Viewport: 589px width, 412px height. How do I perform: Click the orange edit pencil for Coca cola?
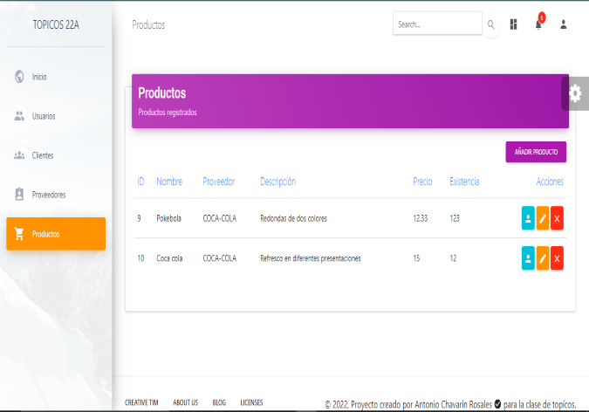pos(543,258)
